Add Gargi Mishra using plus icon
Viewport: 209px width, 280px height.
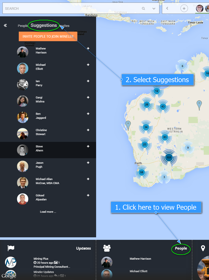[x=88, y=97]
